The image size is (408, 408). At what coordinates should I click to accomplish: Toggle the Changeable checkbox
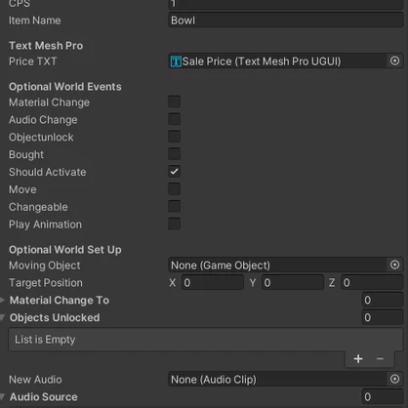point(175,206)
